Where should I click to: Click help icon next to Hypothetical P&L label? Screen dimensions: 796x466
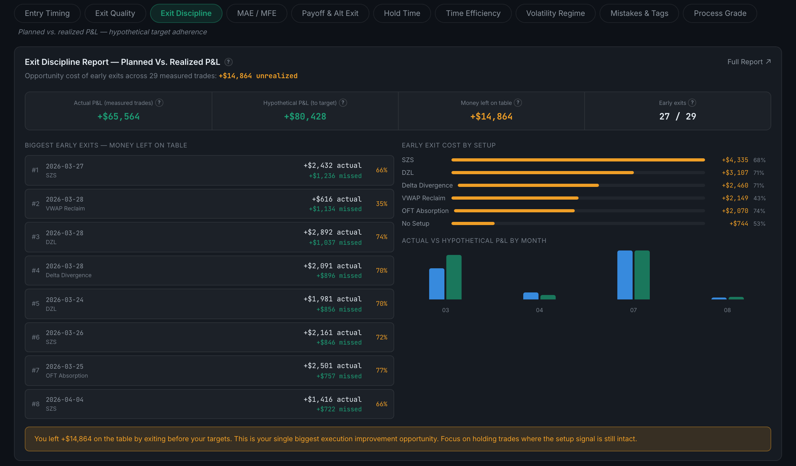343,103
